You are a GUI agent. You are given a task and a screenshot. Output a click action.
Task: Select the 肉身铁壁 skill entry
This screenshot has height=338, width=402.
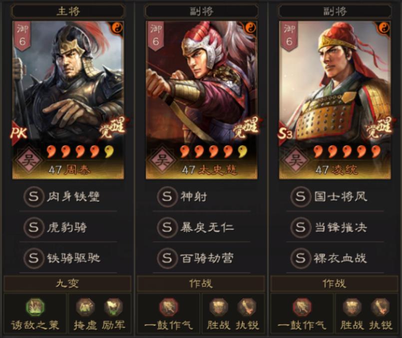(x=68, y=197)
